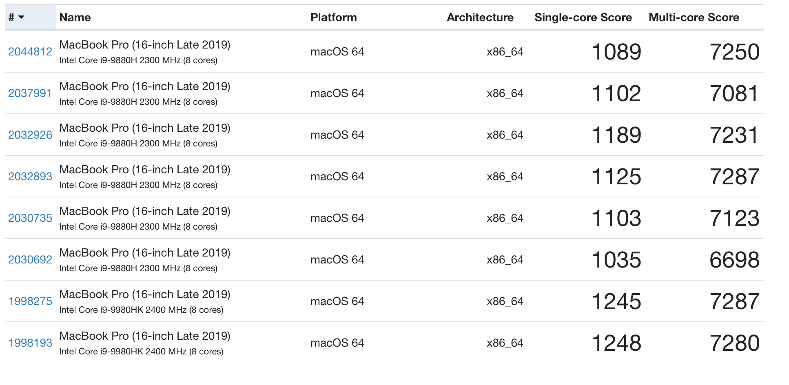Open benchmark result 1998193
Viewport: 789px width, 385px height.
click(x=30, y=343)
